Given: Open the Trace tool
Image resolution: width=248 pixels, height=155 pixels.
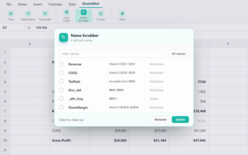Looking at the screenshot, I should click(11, 16).
